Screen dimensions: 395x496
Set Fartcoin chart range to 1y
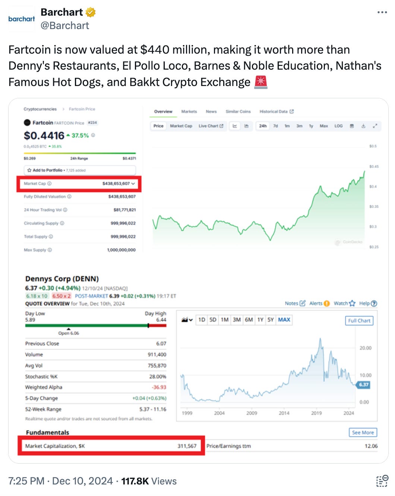311,126
